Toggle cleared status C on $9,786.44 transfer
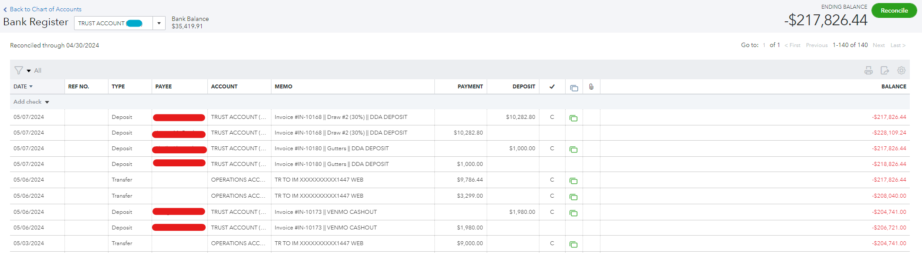 [x=552, y=180]
